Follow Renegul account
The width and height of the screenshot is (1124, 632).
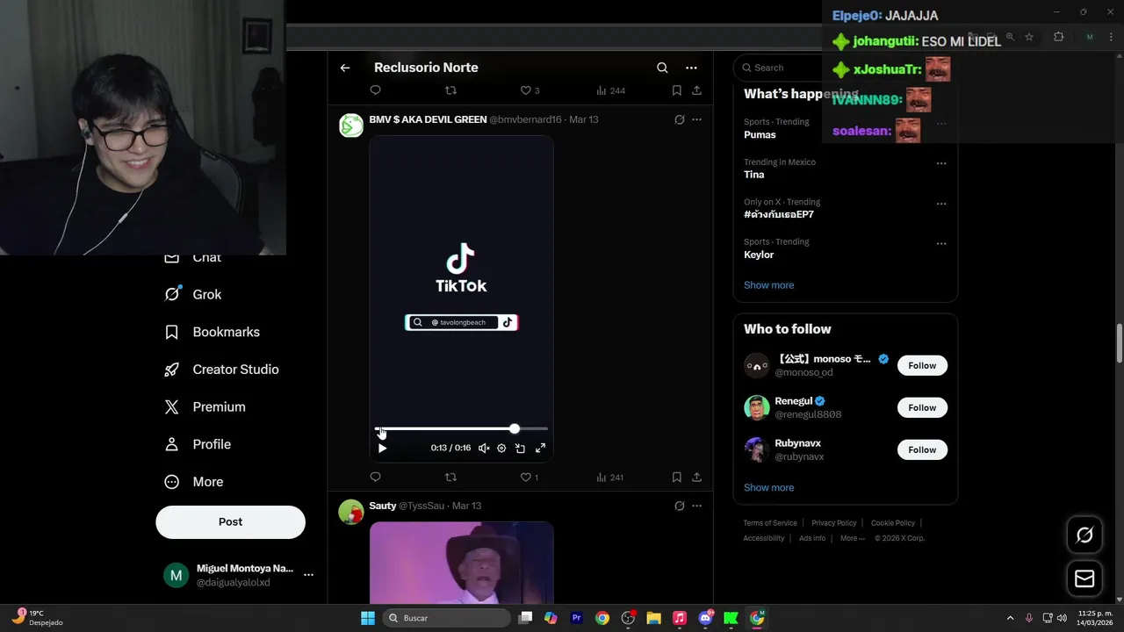[x=922, y=407]
